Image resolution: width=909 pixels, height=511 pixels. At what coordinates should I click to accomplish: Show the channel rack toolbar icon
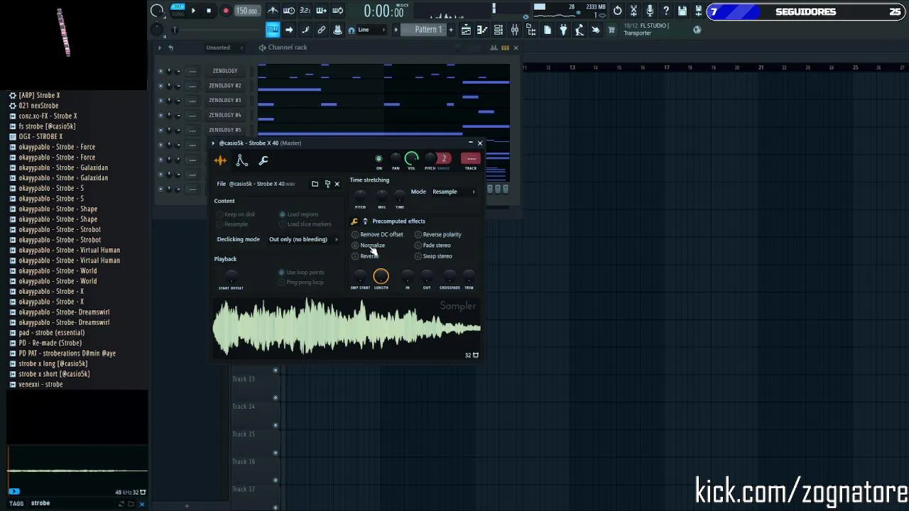[499, 30]
